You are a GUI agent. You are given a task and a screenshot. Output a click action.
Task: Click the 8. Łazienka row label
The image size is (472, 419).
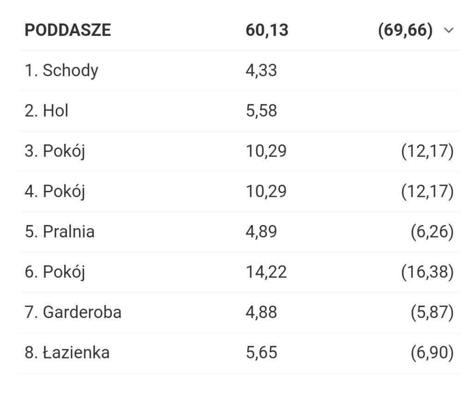coord(67,353)
